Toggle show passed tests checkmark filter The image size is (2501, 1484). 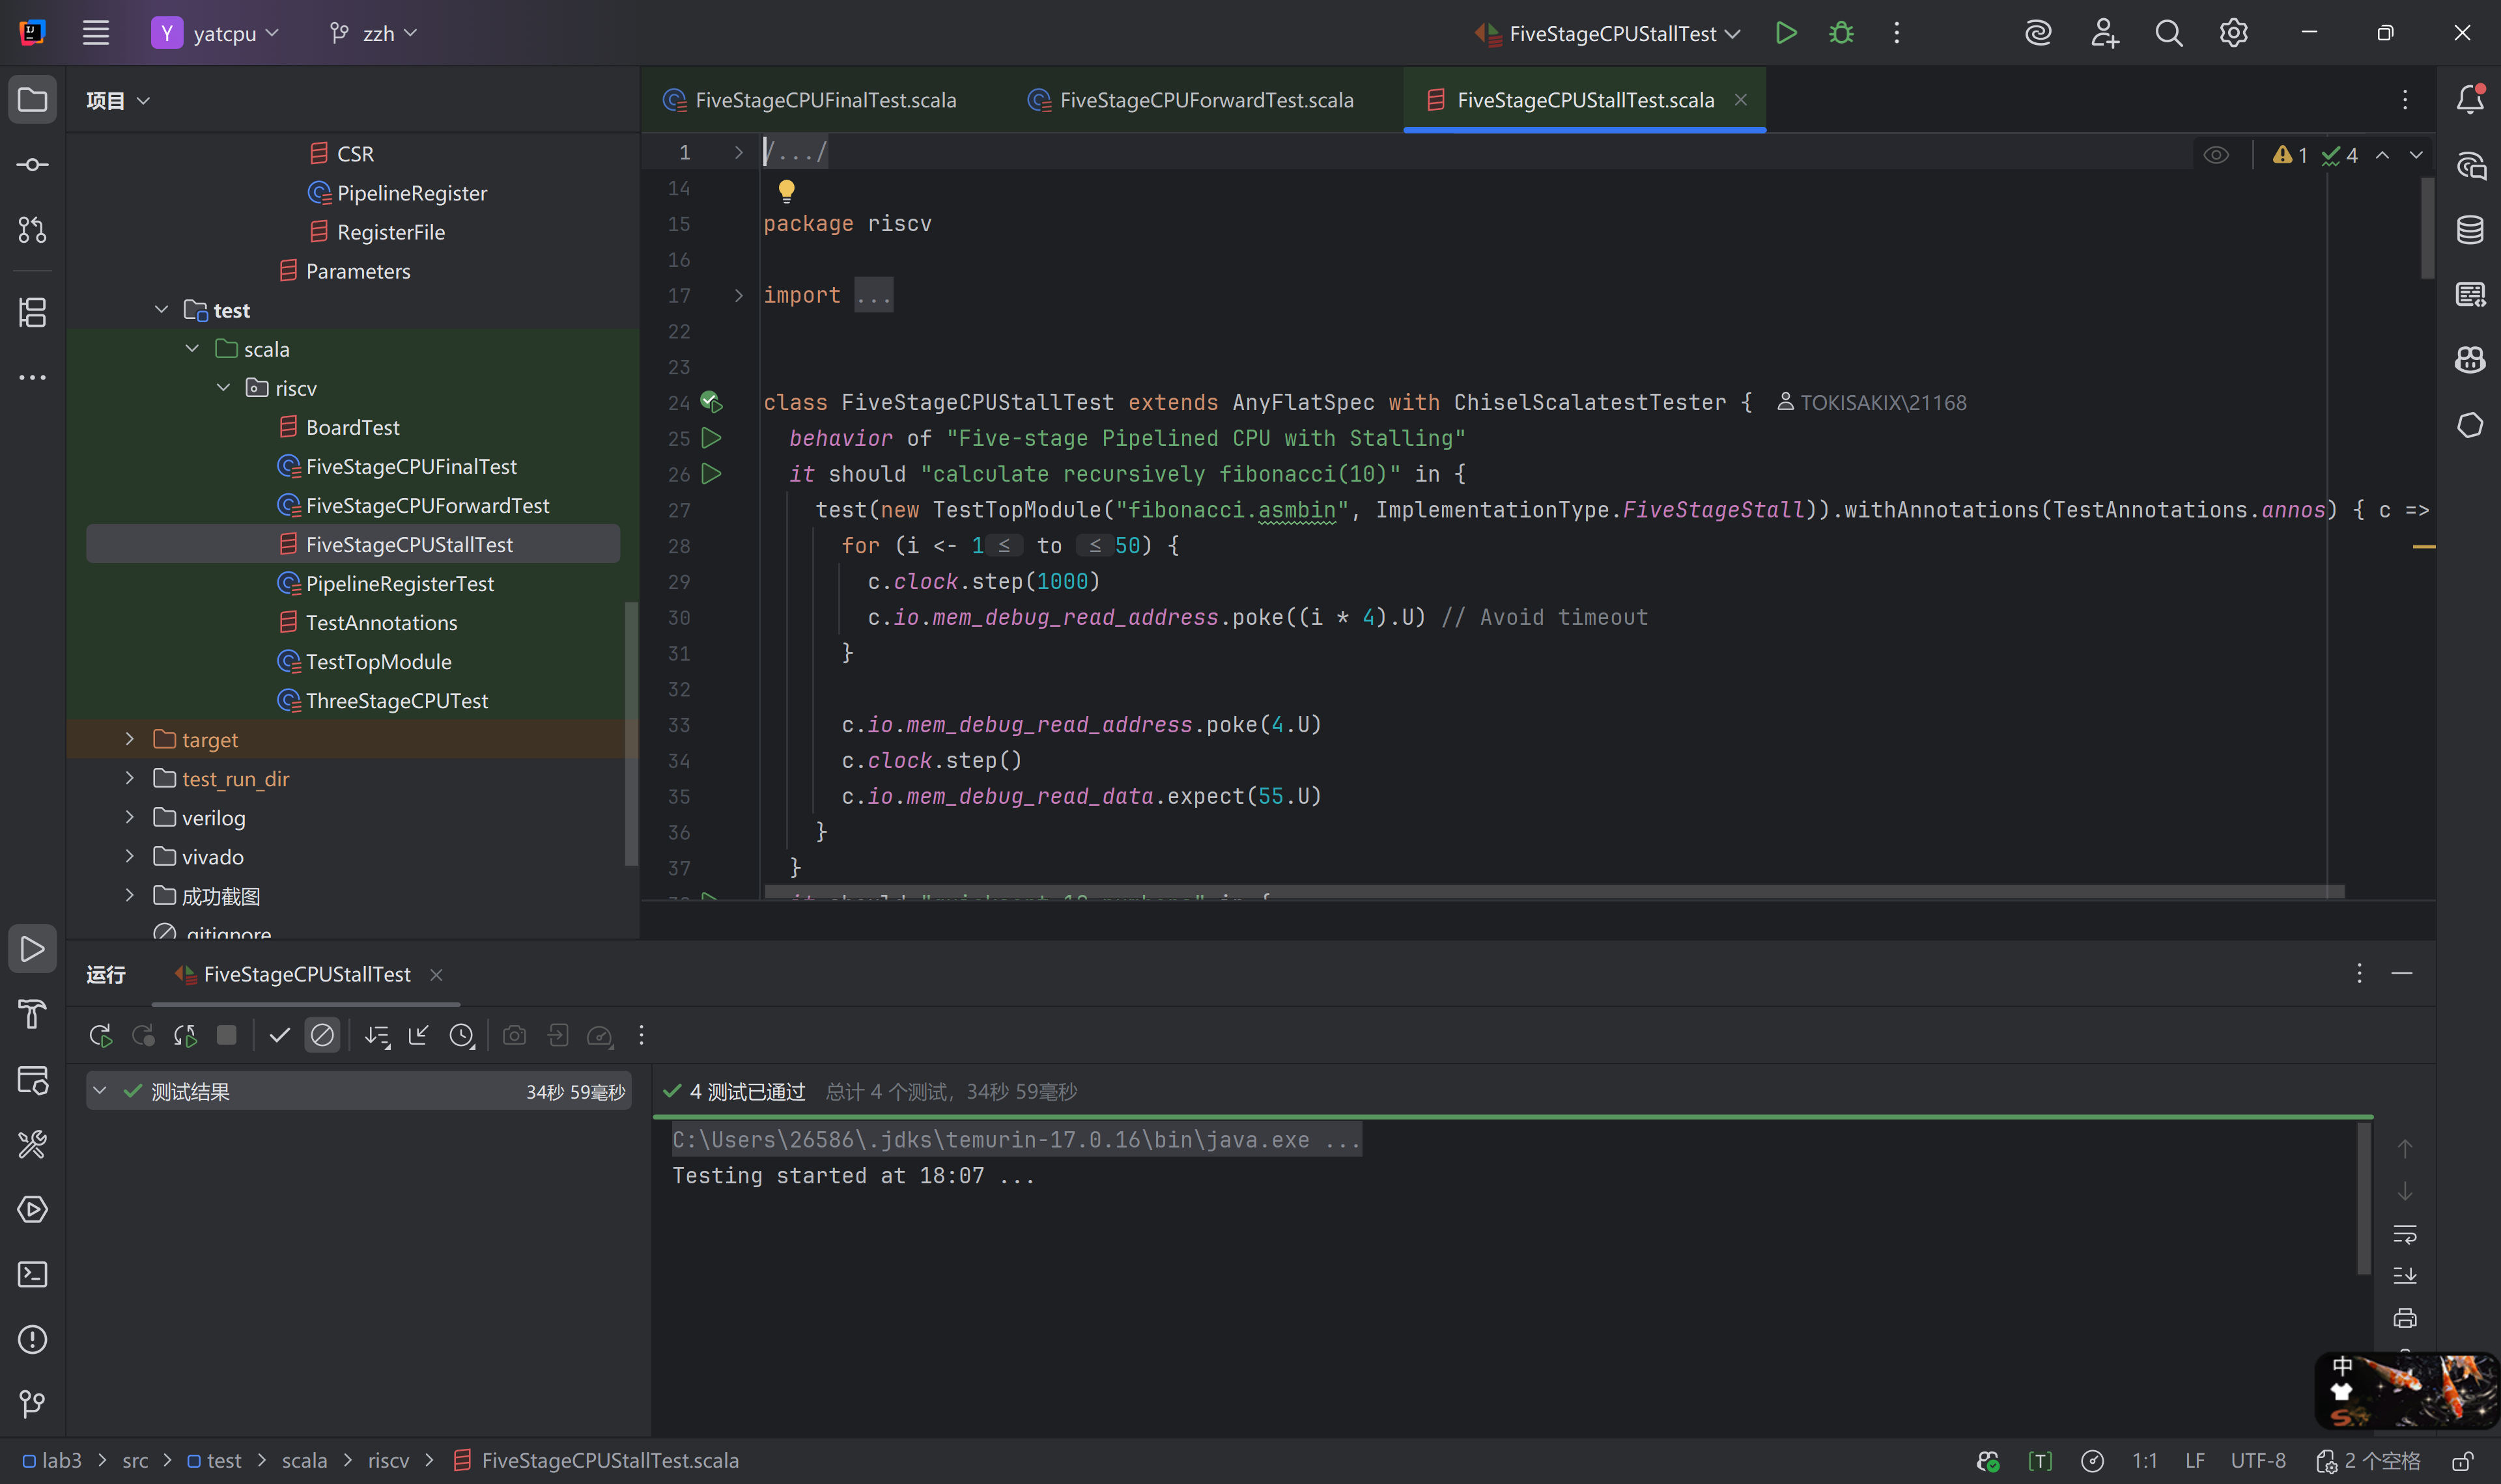[x=279, y=1036]
